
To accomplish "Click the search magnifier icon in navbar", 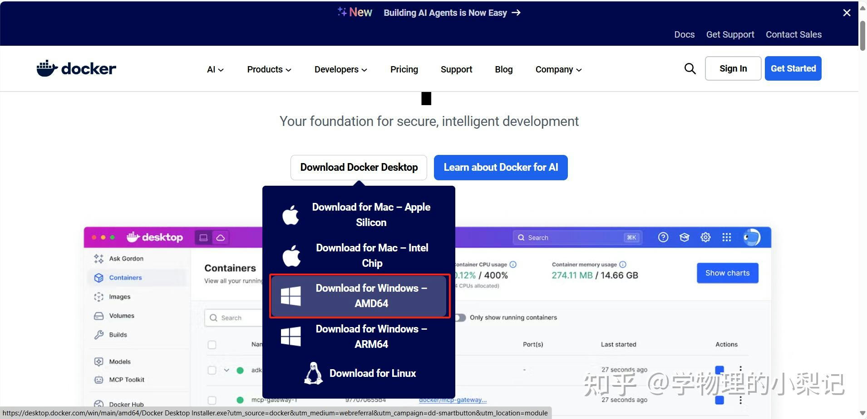I will tap(690, 68).
